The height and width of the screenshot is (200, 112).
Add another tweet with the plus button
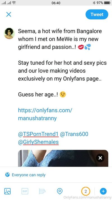[103, 191]
